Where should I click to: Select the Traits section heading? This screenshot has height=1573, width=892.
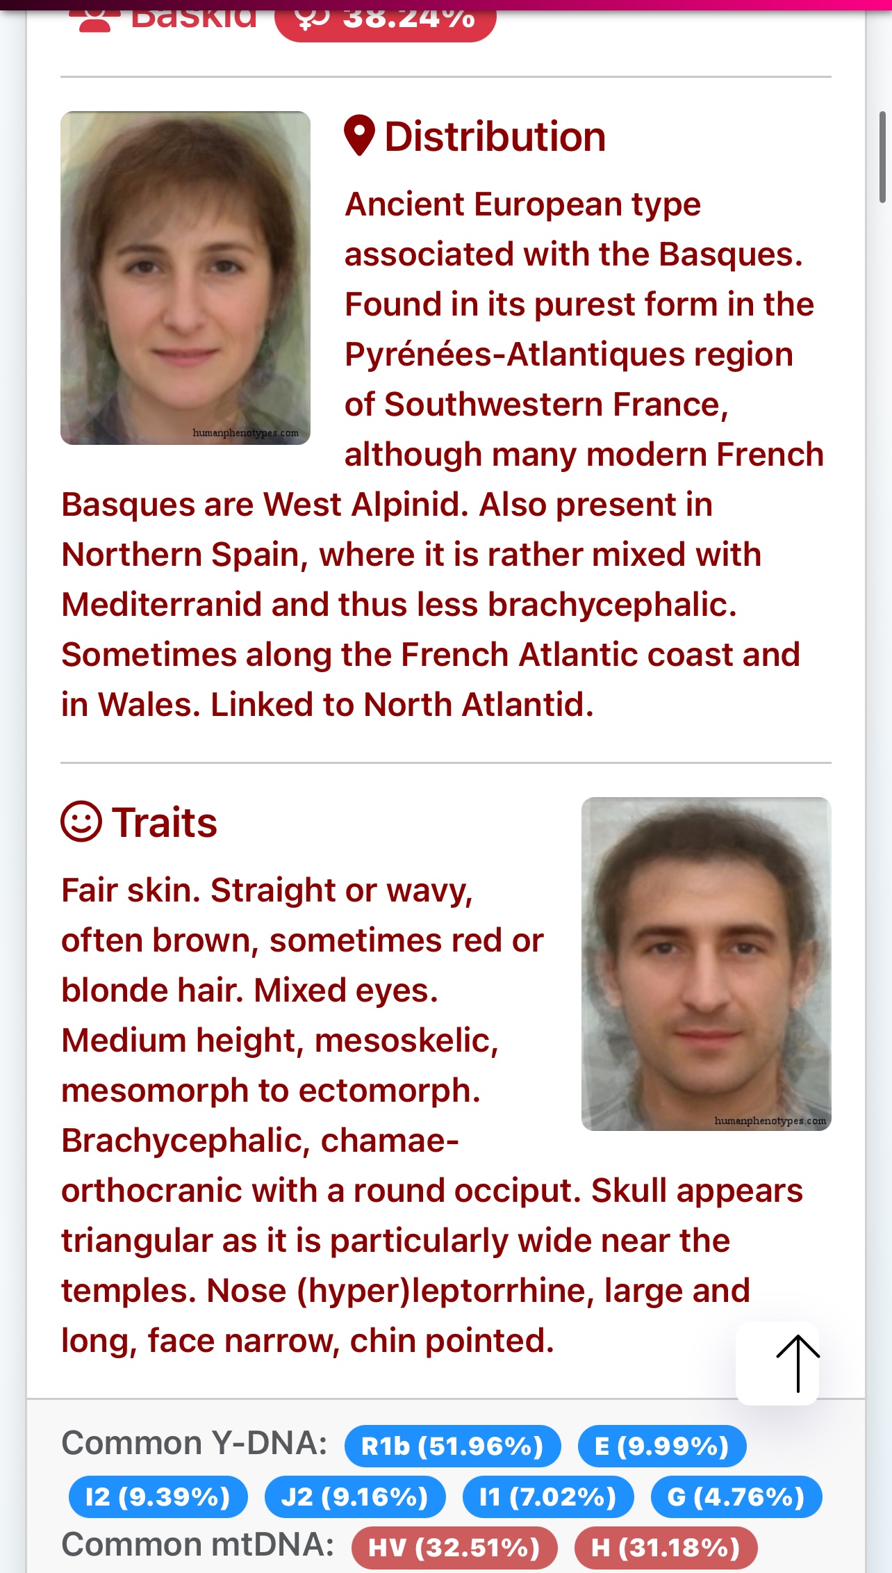(x=165, y=823)
